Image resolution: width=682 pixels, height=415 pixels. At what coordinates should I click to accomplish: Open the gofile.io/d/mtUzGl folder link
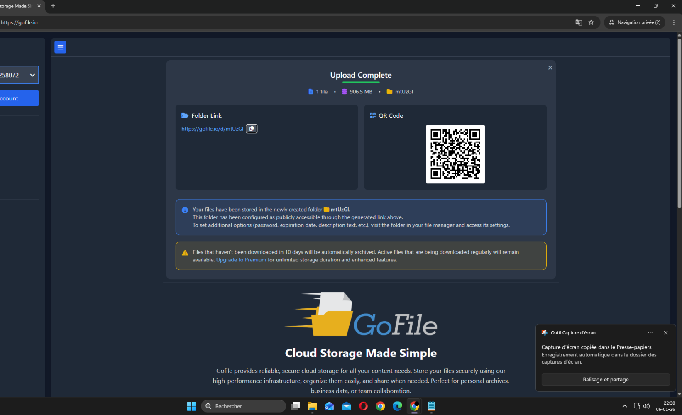tap(212, 129)
